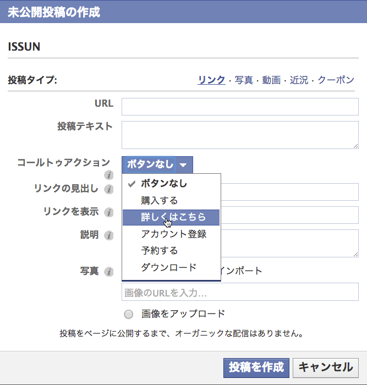The image size is (367, 385).
Task: Choose 詳しくはこちら from dropdown list
Action: point(171,217)
